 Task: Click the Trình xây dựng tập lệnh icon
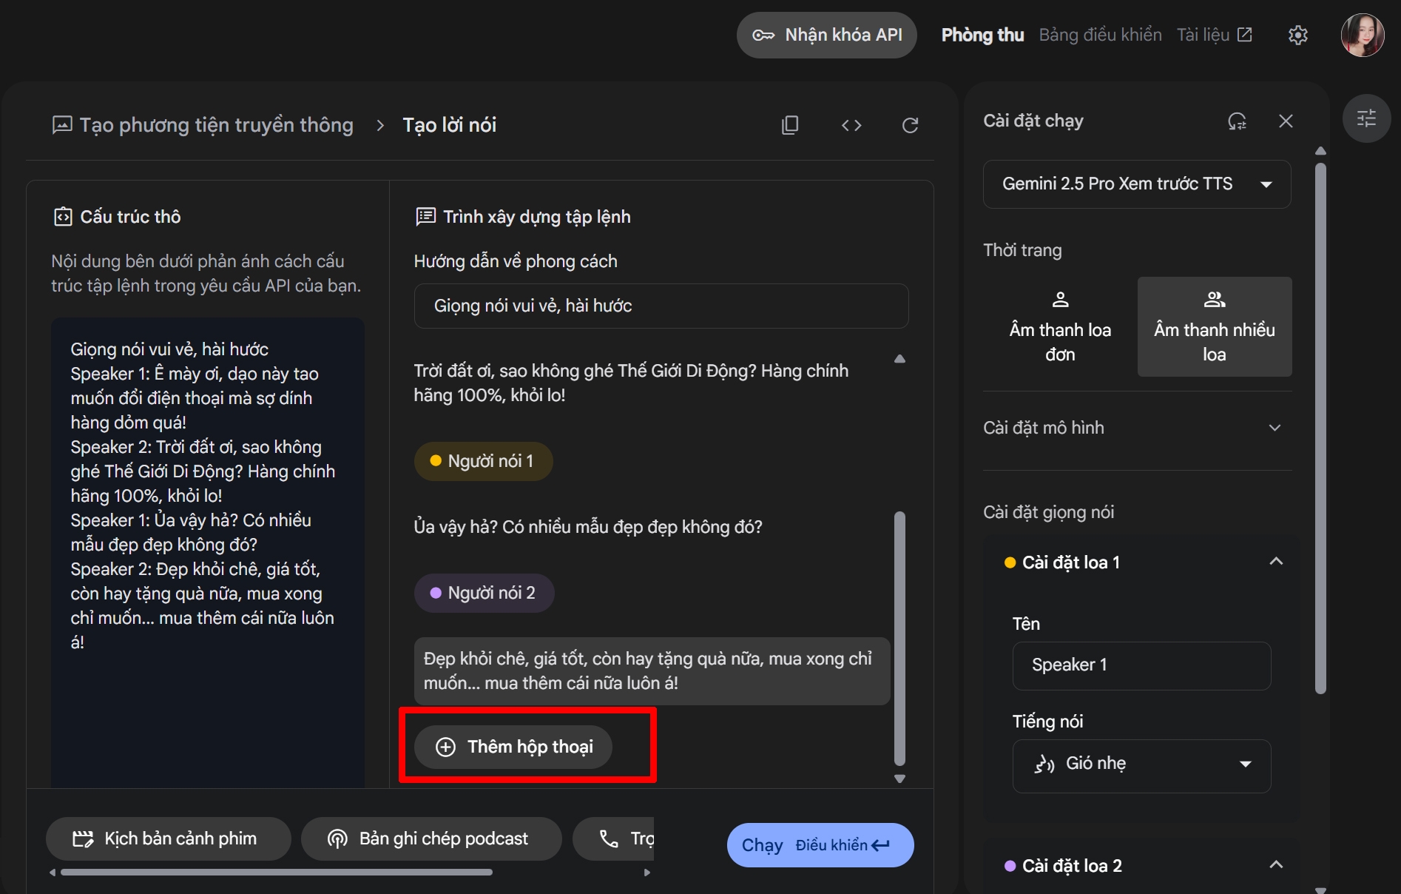[x=425, y=217]
